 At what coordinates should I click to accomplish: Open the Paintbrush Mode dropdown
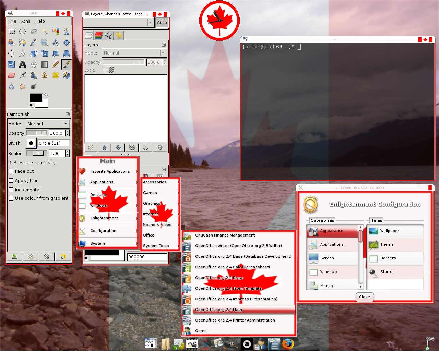pyautogui.click(x=48, y=124)
